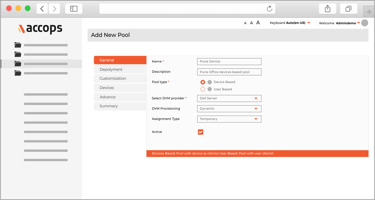Open the Select DVM provider dropdown
Screen dimensions: 375x200
click(229, 98)
